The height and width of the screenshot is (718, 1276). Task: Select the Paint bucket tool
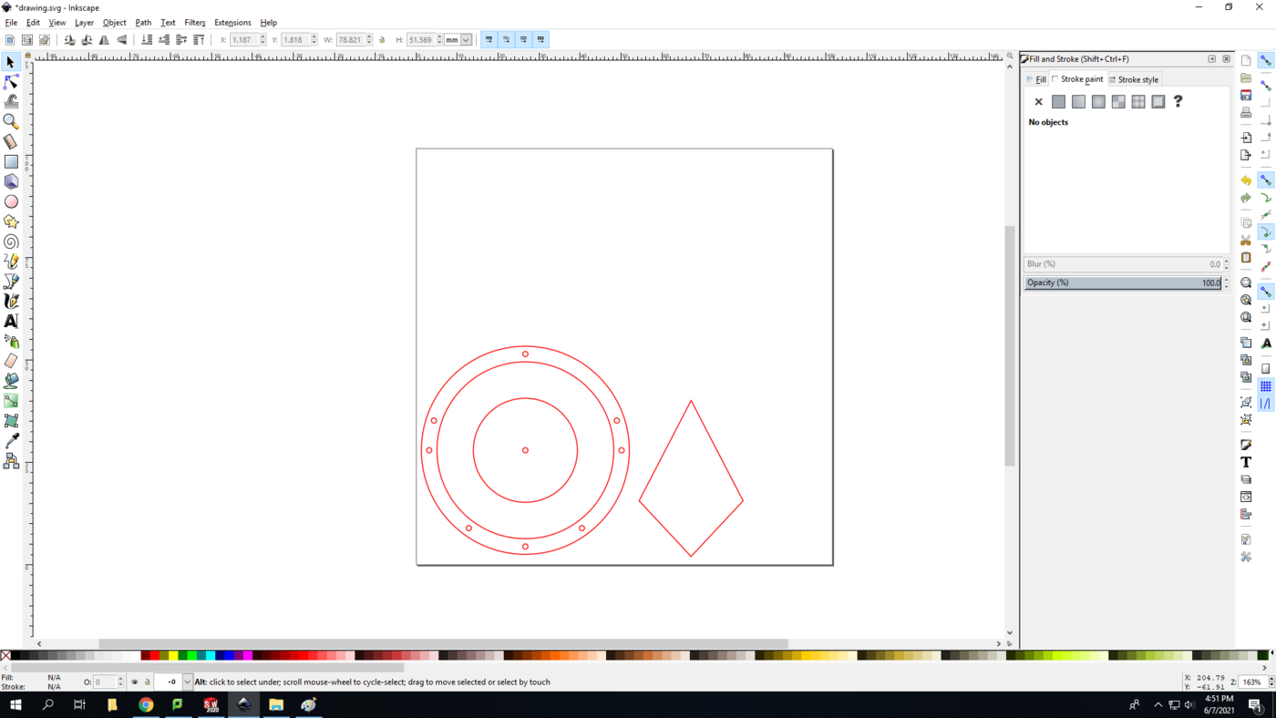pyautogui.click(x=11, y=381)
